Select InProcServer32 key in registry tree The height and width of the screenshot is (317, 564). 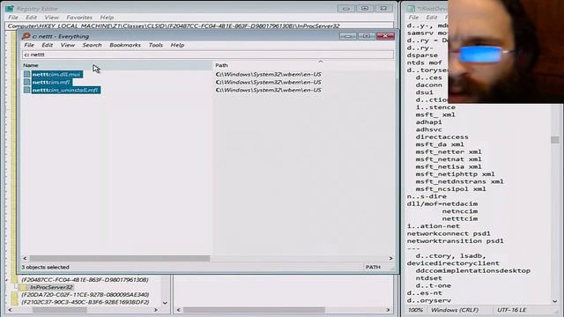51,288
